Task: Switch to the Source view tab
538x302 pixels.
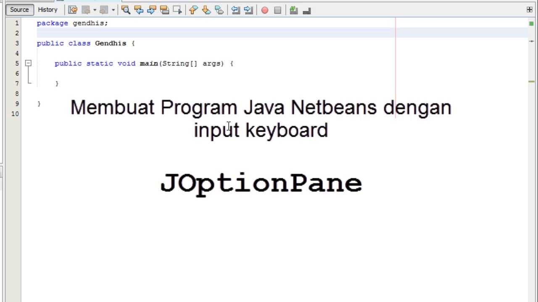Action: (19, 10)
